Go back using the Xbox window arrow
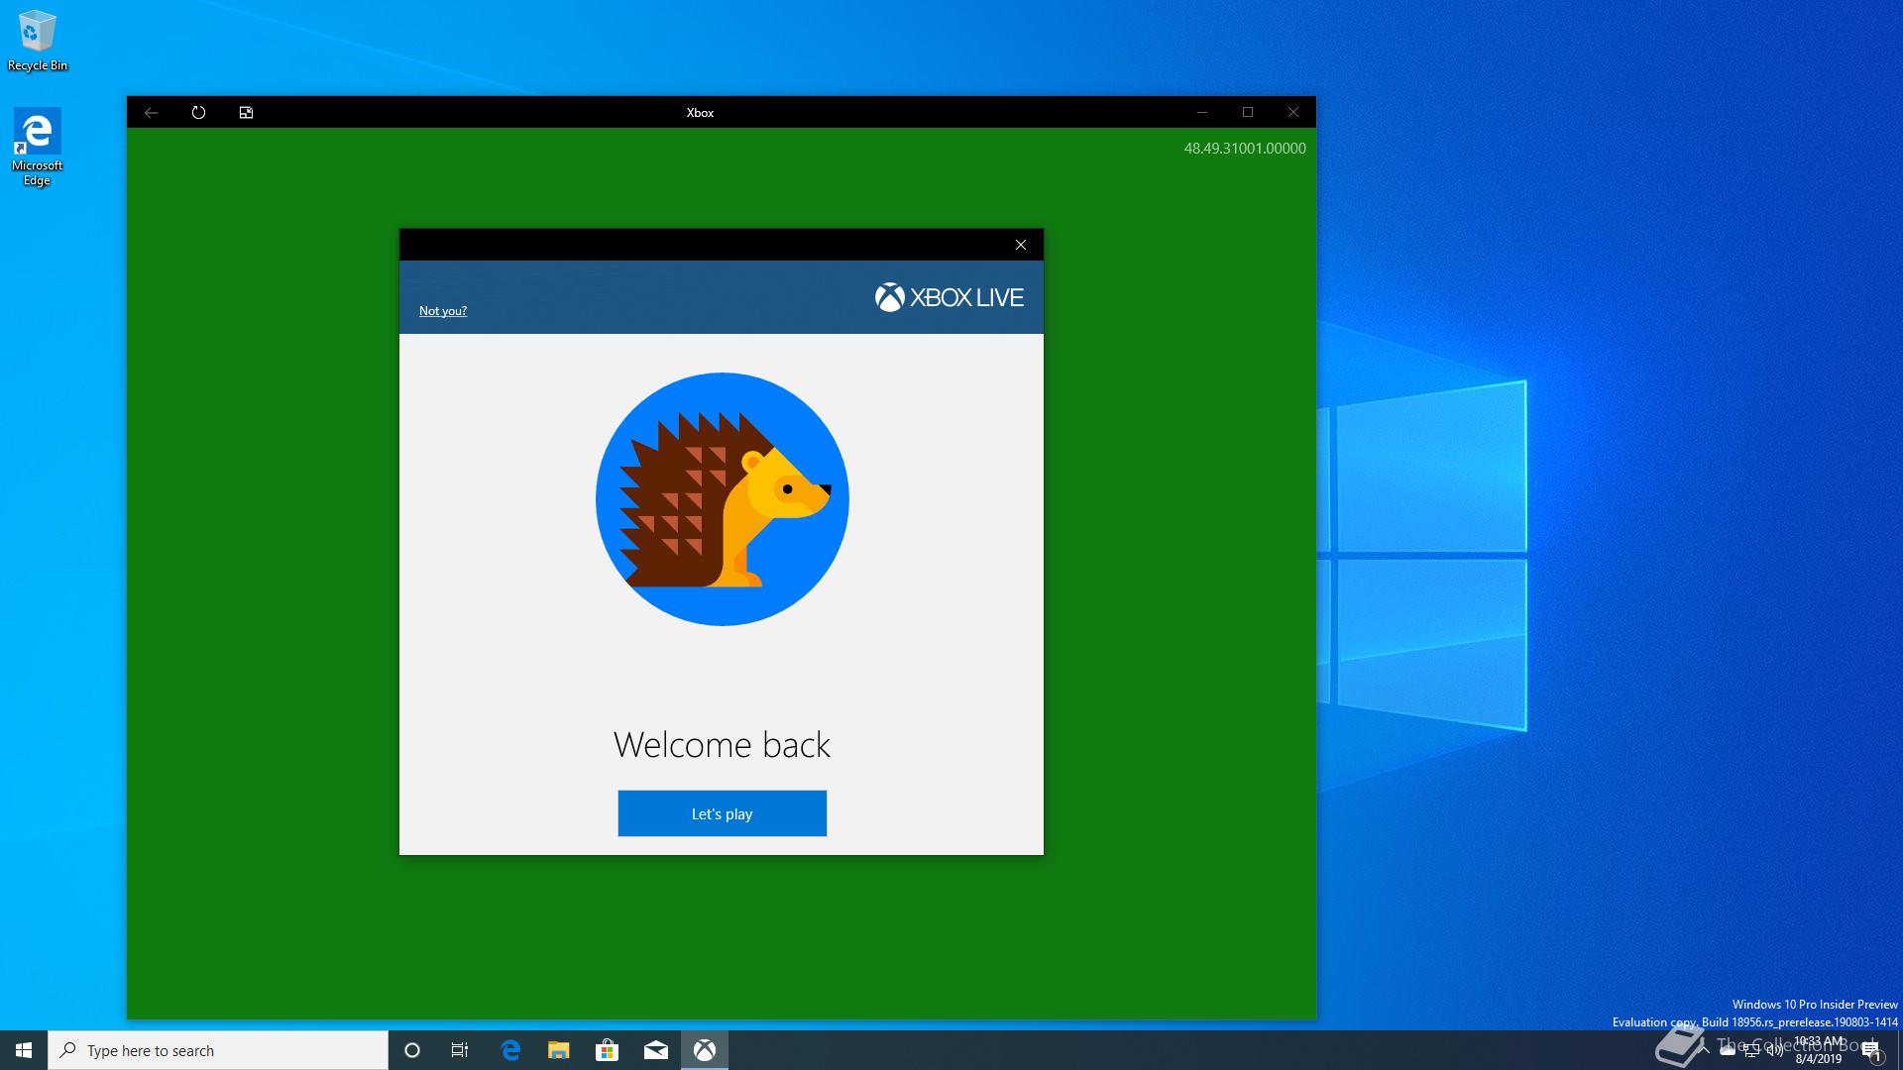 (151, 113)
